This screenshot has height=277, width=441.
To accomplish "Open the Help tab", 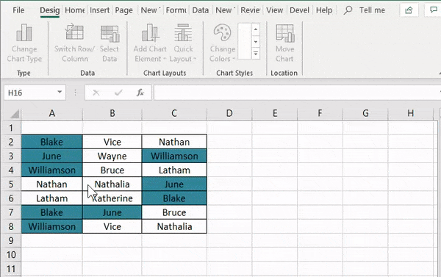I will (324, 10).
